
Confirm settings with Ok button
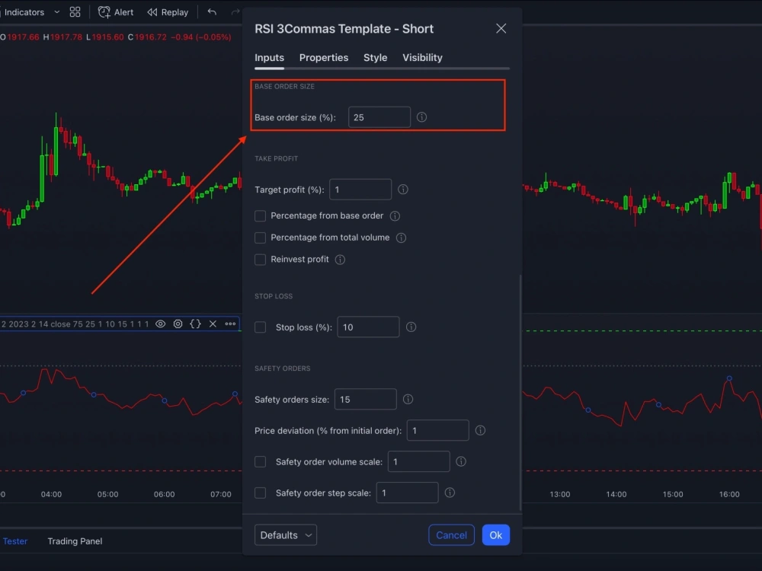click(x=496, y=535)
